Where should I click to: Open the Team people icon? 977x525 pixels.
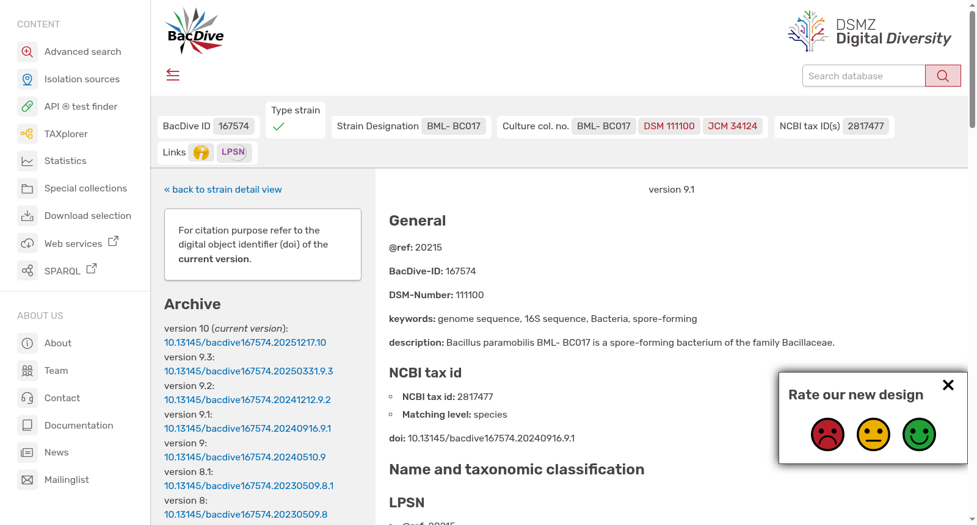pos(27,371)
